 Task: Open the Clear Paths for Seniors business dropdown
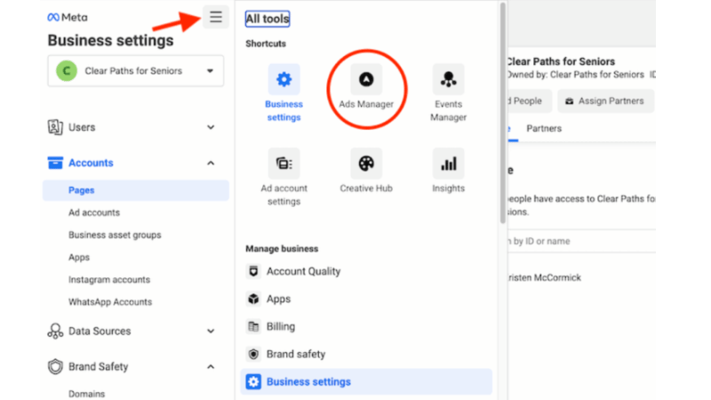136,71
